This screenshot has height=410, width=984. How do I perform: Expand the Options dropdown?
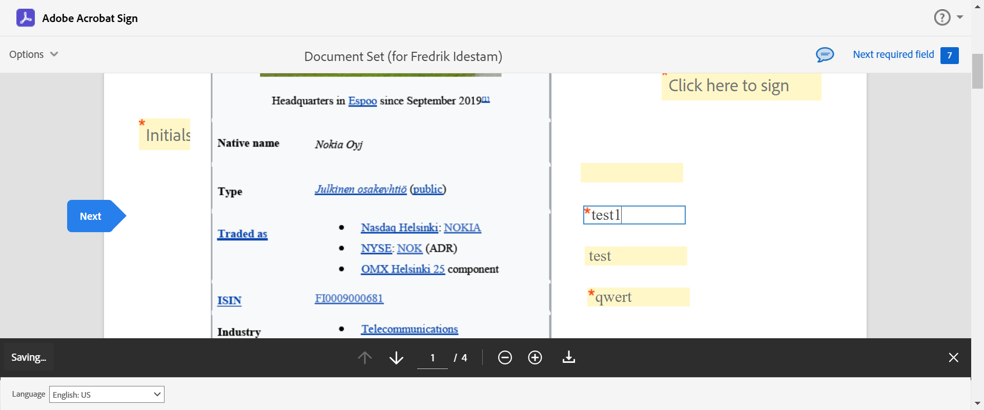point(34,54)
